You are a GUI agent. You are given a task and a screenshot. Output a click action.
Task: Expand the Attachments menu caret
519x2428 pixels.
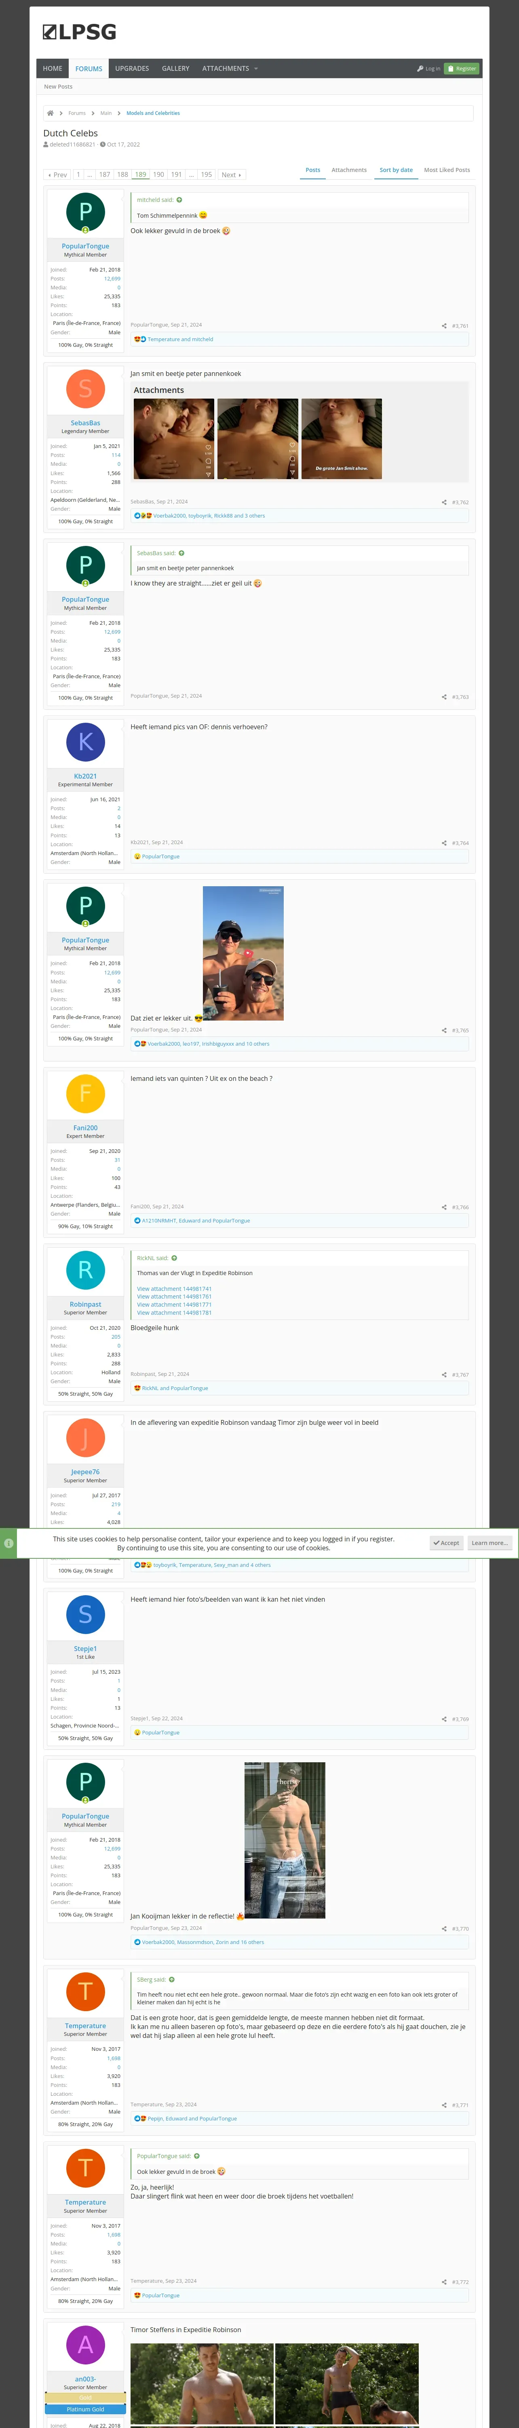(255, 69)
